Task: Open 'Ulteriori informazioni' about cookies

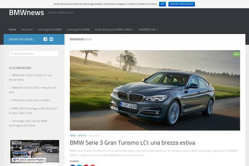Action: click(181, 4)
